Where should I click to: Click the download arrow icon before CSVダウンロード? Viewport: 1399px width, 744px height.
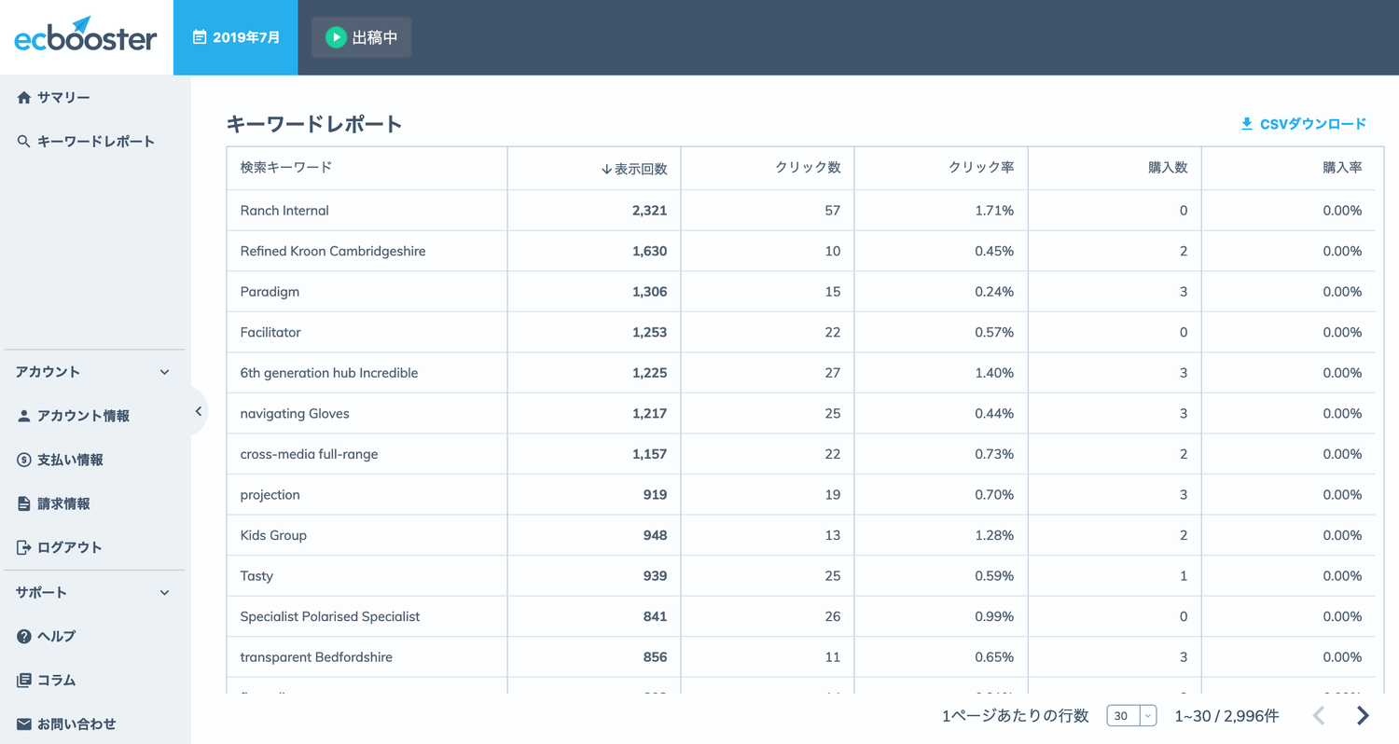click(x=1245, y=122)
